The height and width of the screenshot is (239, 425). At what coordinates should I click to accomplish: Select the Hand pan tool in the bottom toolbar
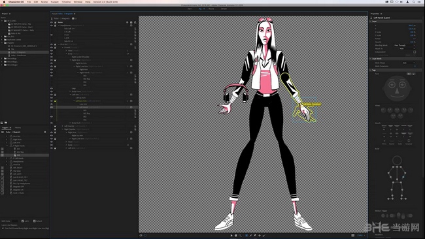236,236
